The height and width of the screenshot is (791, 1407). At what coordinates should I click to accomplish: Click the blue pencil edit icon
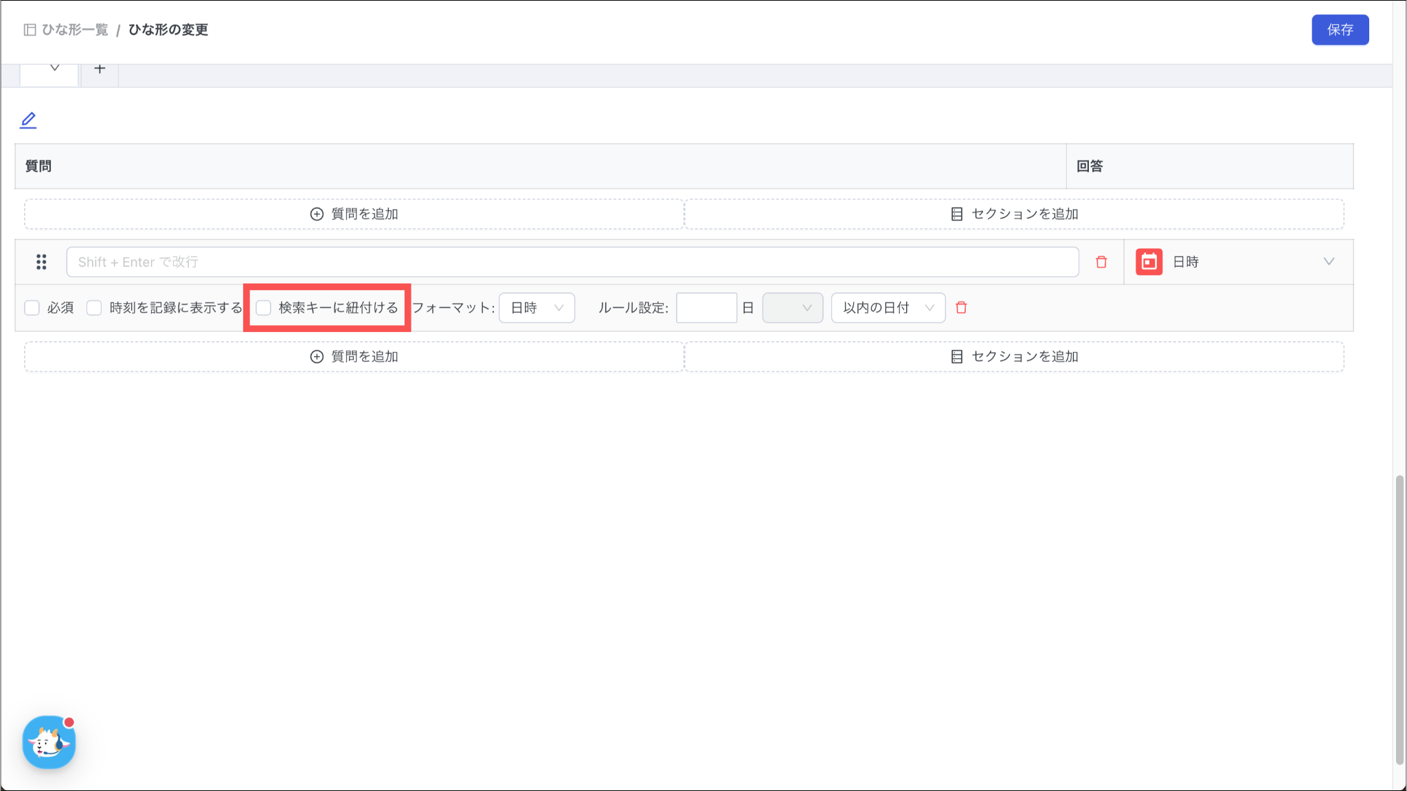pyautogui.click(x=28, y=120)
